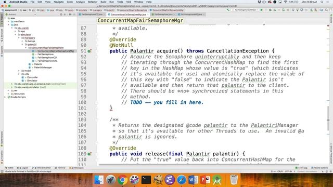Open Trash from the Dock
Image resolution: width=333 pixels, height=187 pixels.
click(234, 180)
